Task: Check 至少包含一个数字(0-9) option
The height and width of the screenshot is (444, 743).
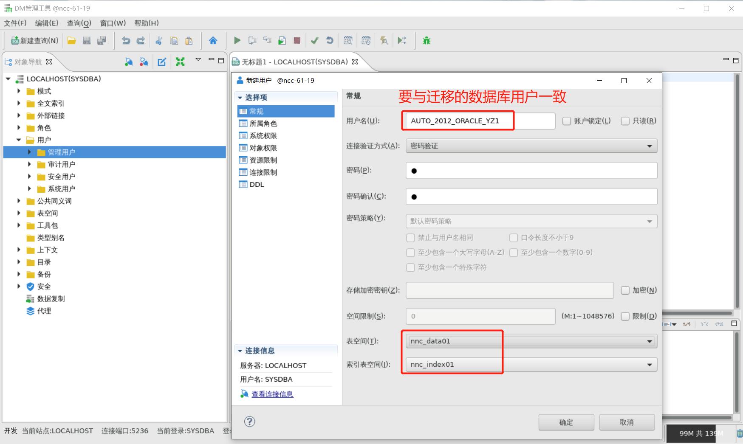Action: coord(514,253)
